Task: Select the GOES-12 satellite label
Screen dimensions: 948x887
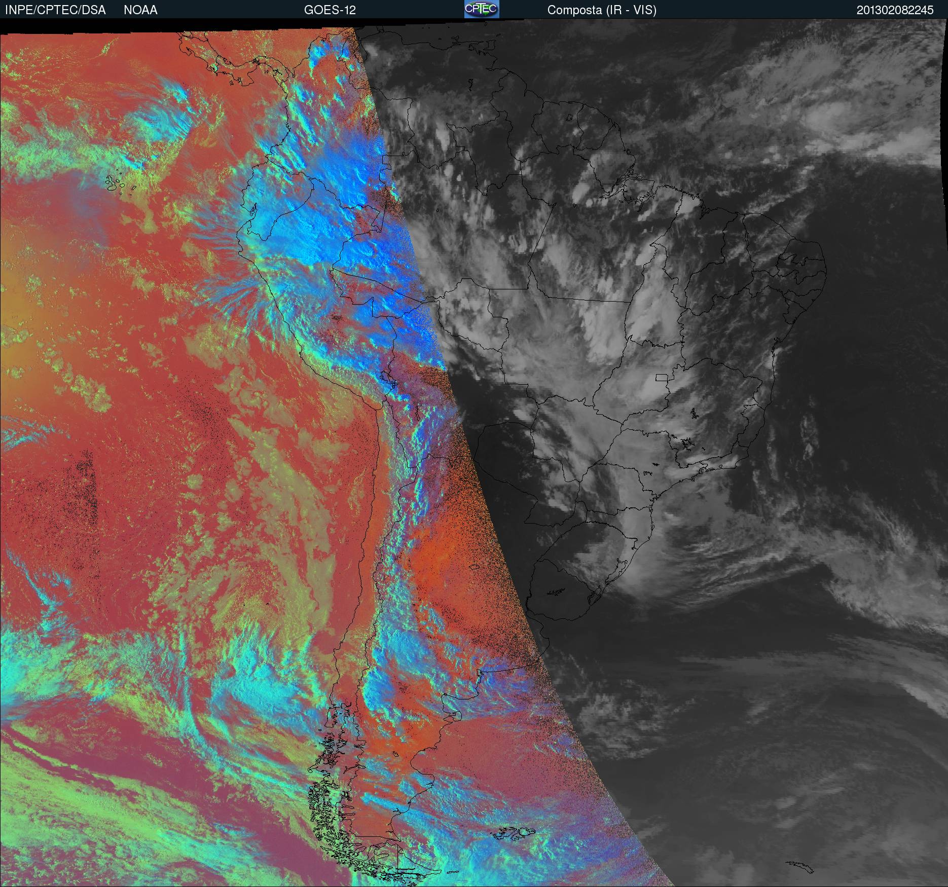Action: click(330, 10)
